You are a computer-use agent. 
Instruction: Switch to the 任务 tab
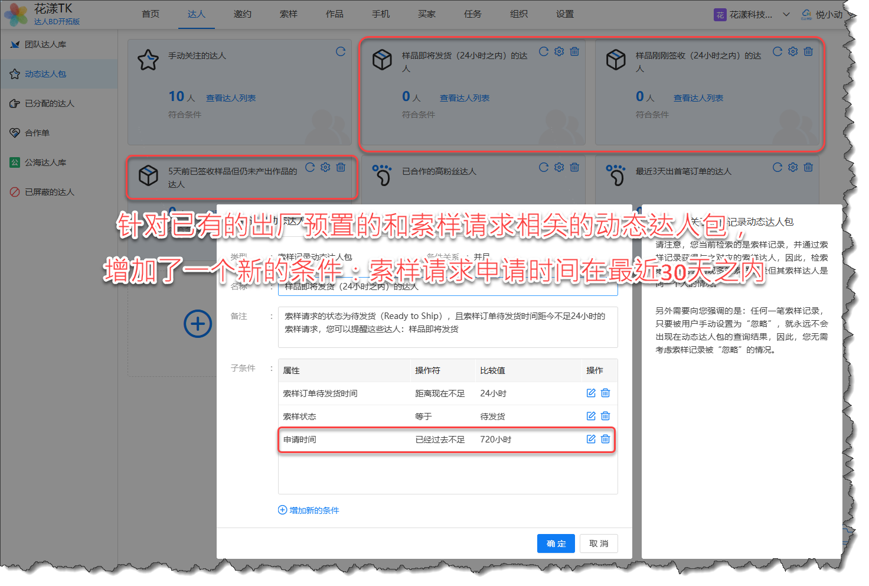[473, 14]
